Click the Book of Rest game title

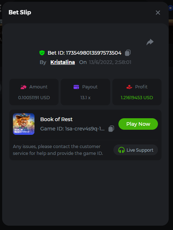coord(56,119)
